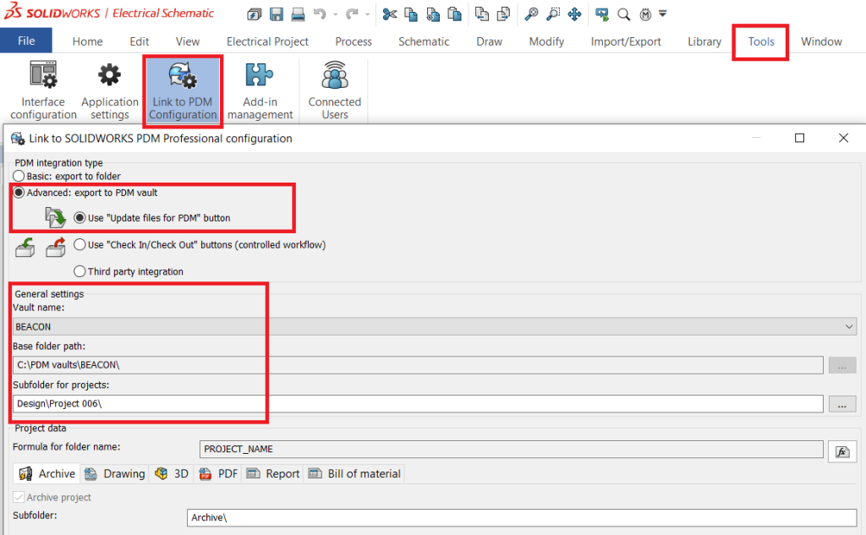Image resolution: width=866 pixels, height=535 pixels.
Task: Expand the Vault name BEACON dropdown
Action: [x=849, y=327]
